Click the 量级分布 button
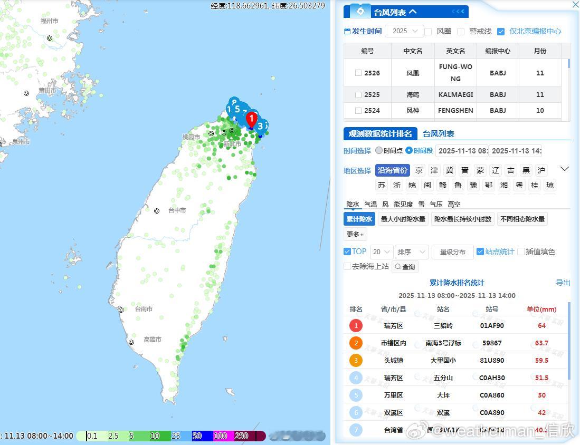Image resolution: width=580 pixels, height=445 pixels. point(453,252)
